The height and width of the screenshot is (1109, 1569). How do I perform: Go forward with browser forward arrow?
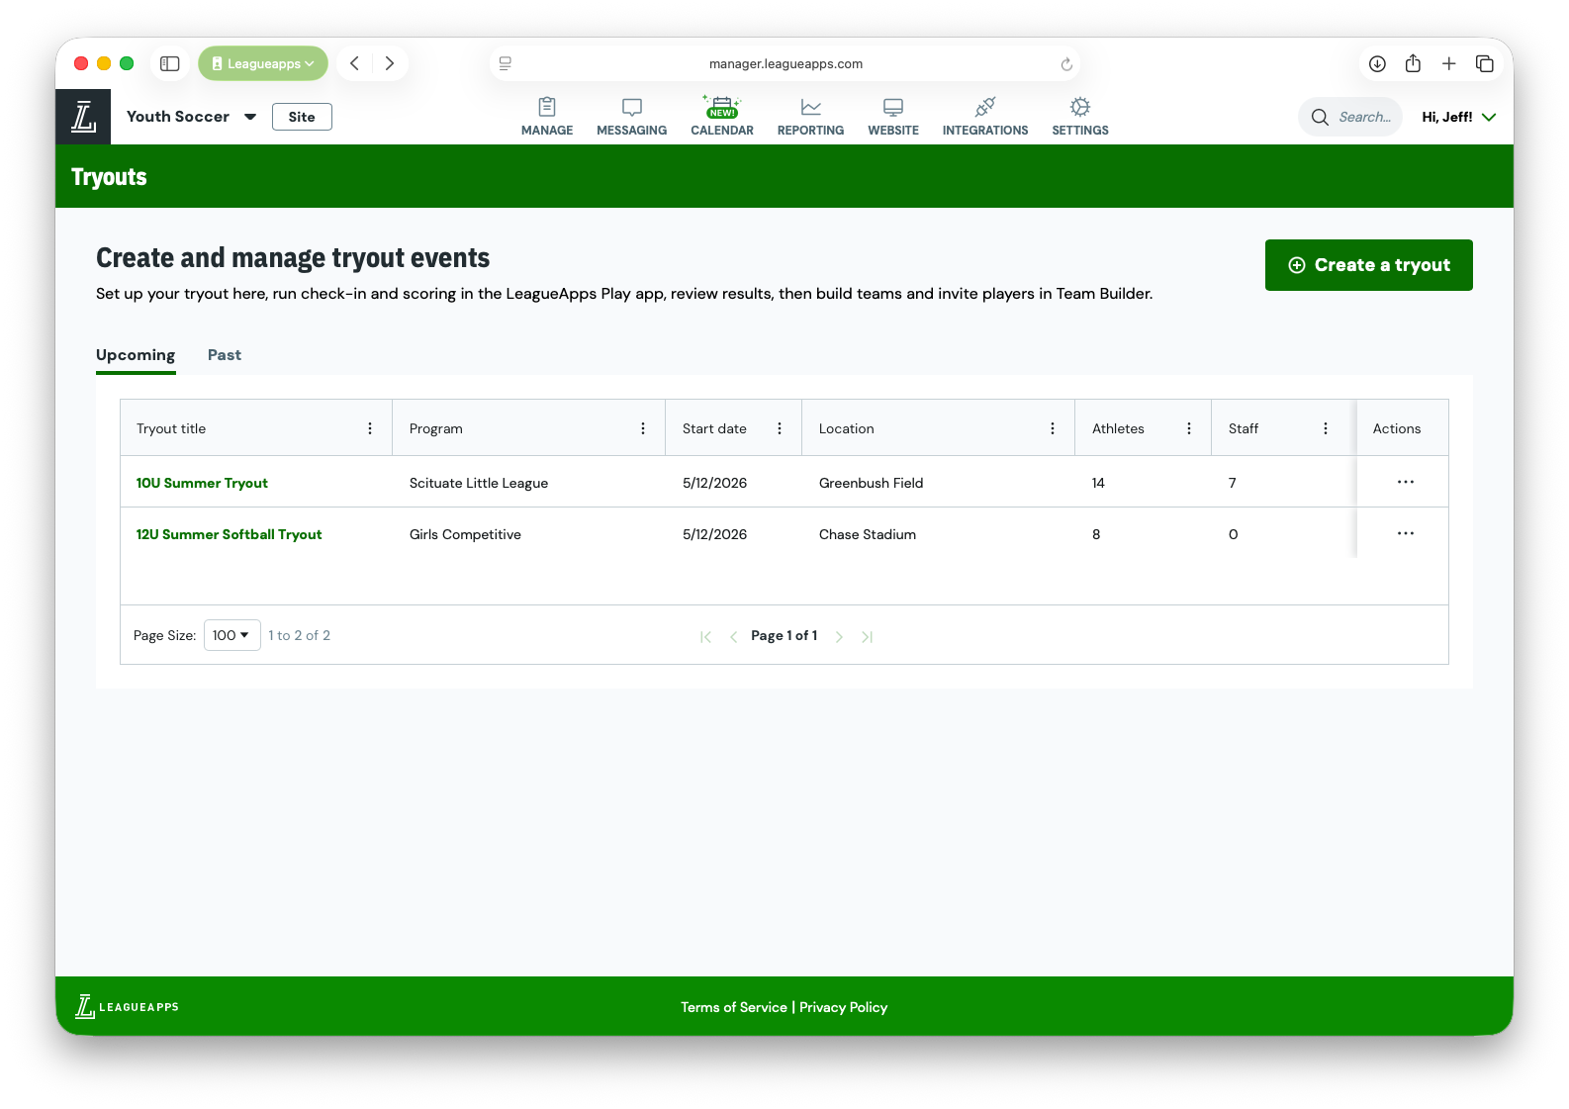click(x=390, y=63)
